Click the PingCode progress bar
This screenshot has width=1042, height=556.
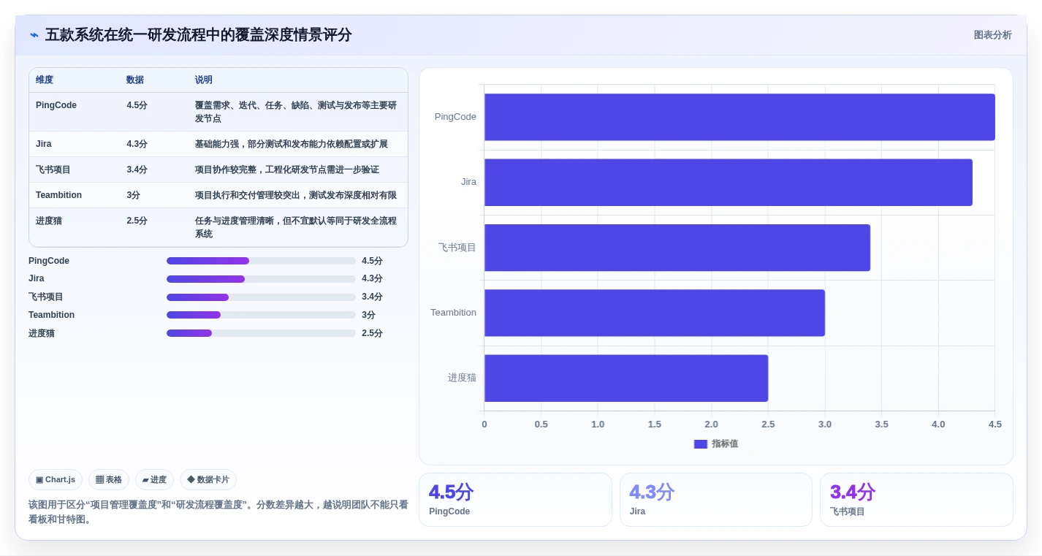[x=261, y=261]
